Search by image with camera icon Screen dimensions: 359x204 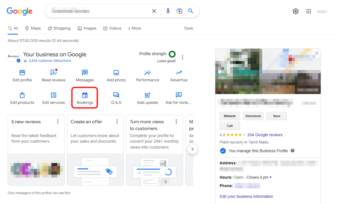click(179, 11)
